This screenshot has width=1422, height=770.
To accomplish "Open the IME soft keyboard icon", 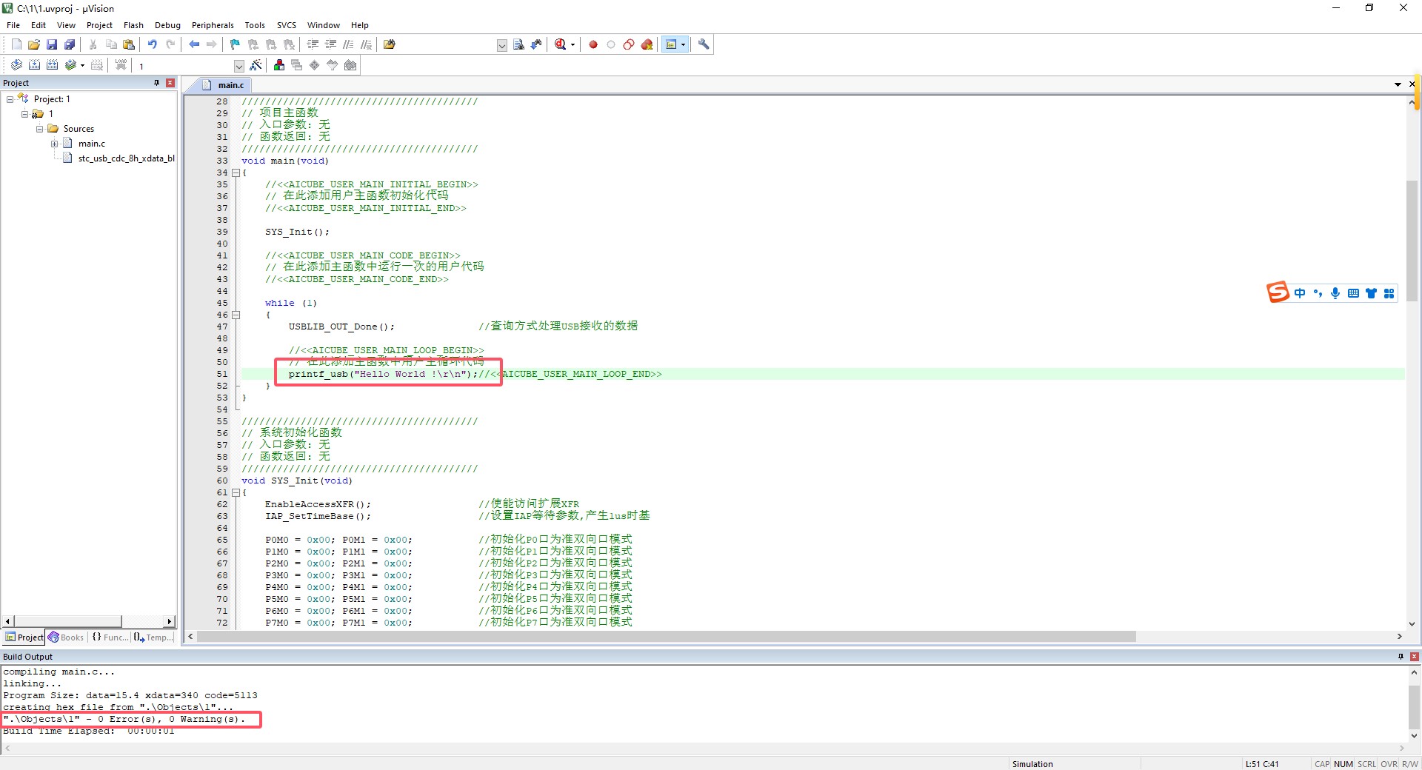I will [1353, 293].
